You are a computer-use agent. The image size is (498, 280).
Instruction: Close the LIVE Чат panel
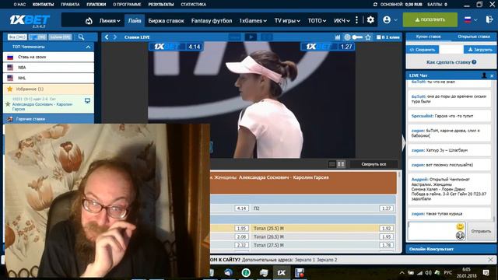492,76
